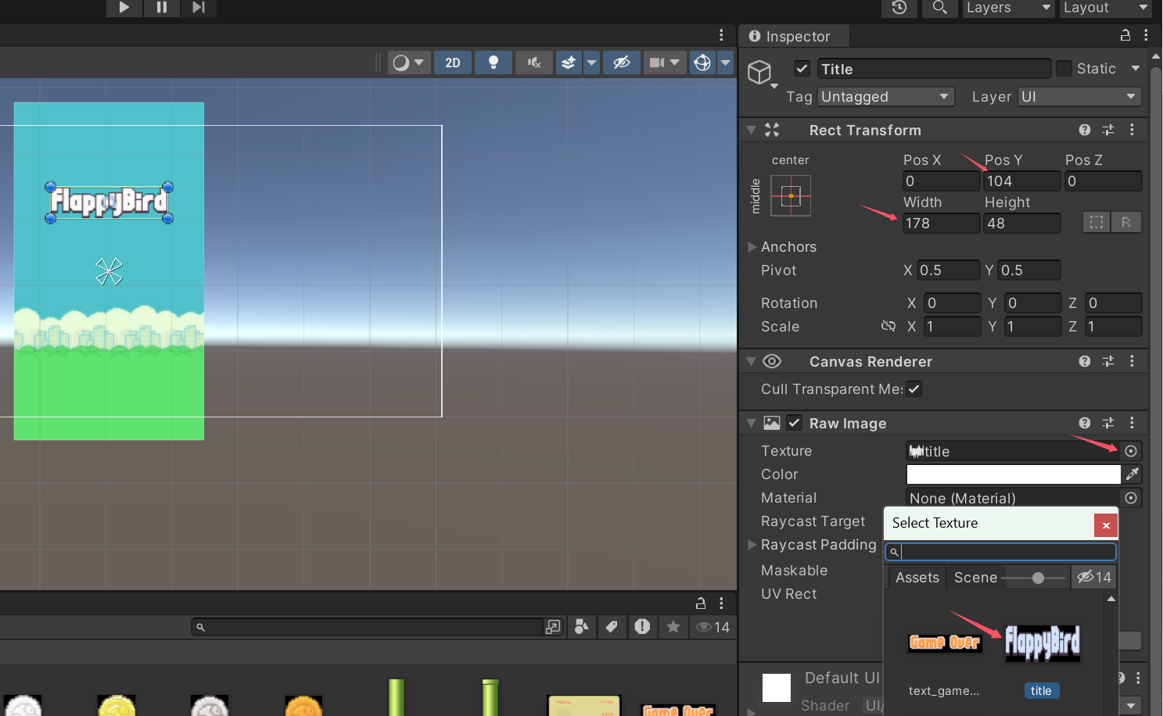The image size is (1163, 716).
Task: Toggle the Gizmos globe icon in Scene view
Action: (x=702, y=63)
